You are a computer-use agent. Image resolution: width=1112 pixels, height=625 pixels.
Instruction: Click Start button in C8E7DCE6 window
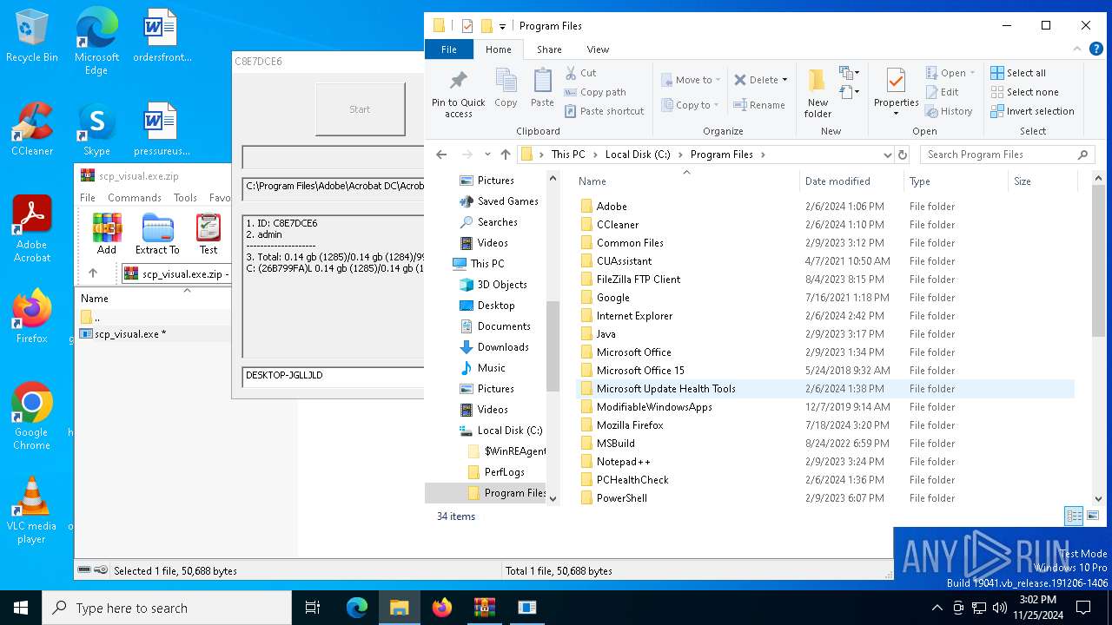coord(360,109)
